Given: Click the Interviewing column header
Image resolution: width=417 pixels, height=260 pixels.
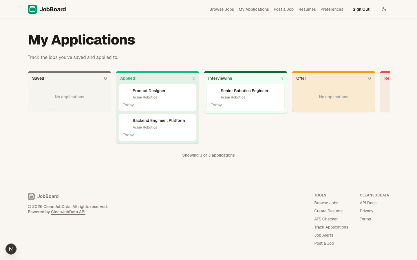Looking at the screenshot, I should [x=220, y=78].
